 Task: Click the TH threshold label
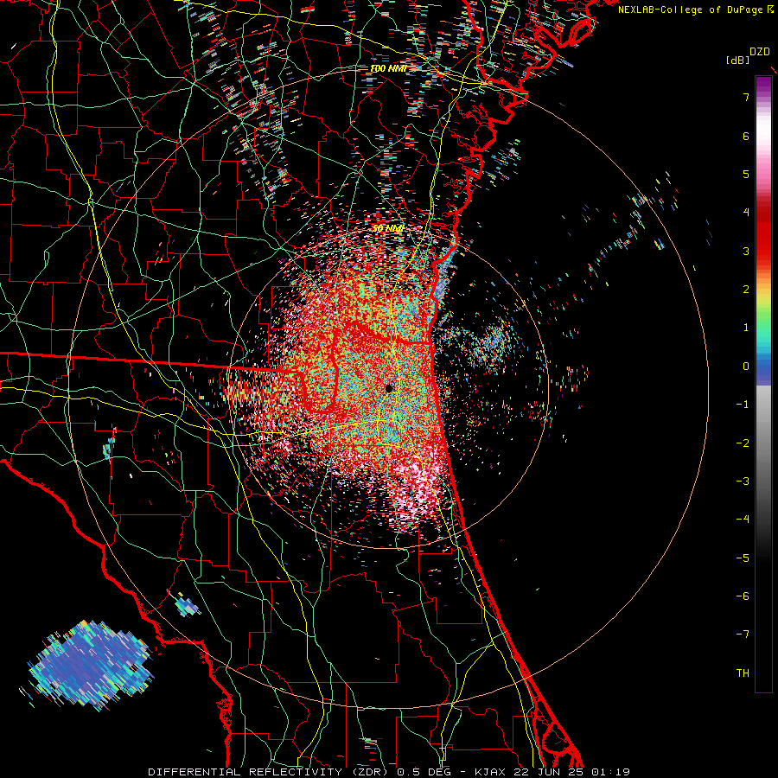[743, 673]
